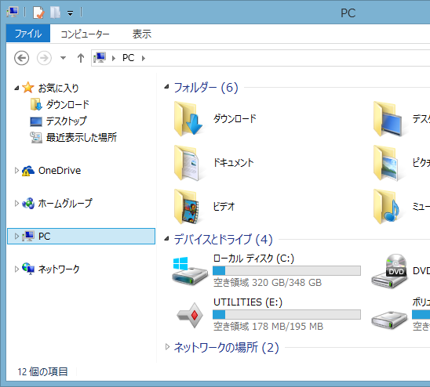Click the ダウンロード folder label in main pane
Viewport: 430px width, 387px height.
[235, 118]
